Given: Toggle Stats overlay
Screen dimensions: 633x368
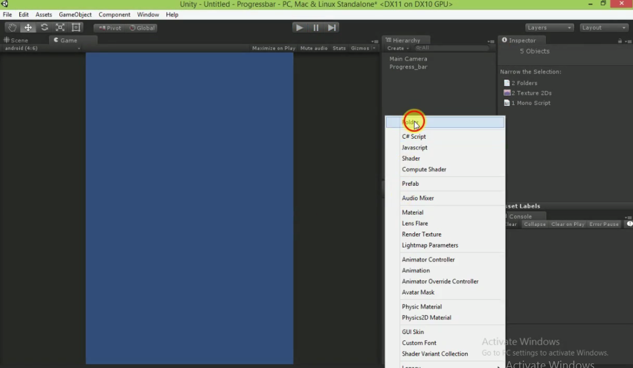Looking at the screenshot, I should click(339, 48).
